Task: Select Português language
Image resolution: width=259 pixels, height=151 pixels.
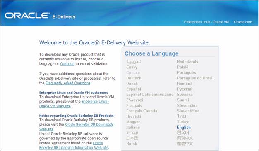Action: [187, 73]
